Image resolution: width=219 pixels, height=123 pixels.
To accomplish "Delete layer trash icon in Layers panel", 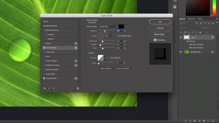I will 213,121.
